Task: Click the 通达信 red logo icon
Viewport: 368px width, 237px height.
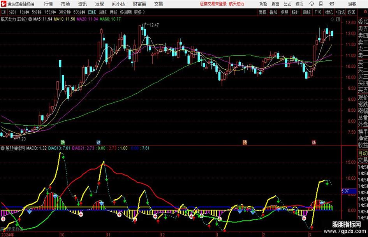Action: (4, 4)
